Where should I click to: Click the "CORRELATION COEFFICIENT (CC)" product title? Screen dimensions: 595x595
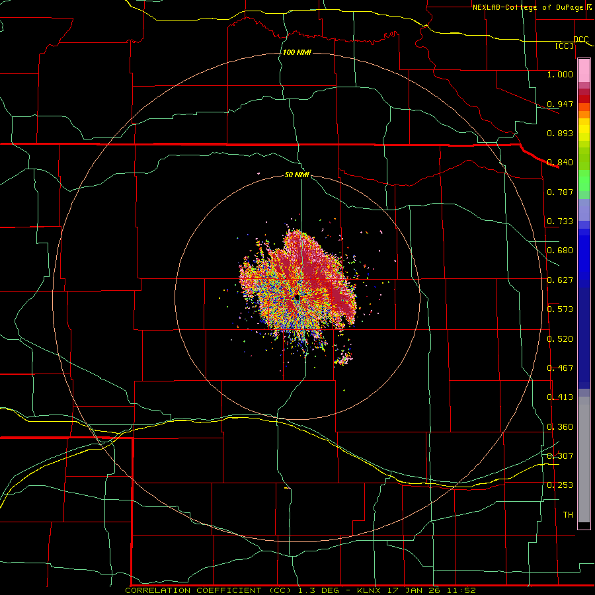pos(209,590)
